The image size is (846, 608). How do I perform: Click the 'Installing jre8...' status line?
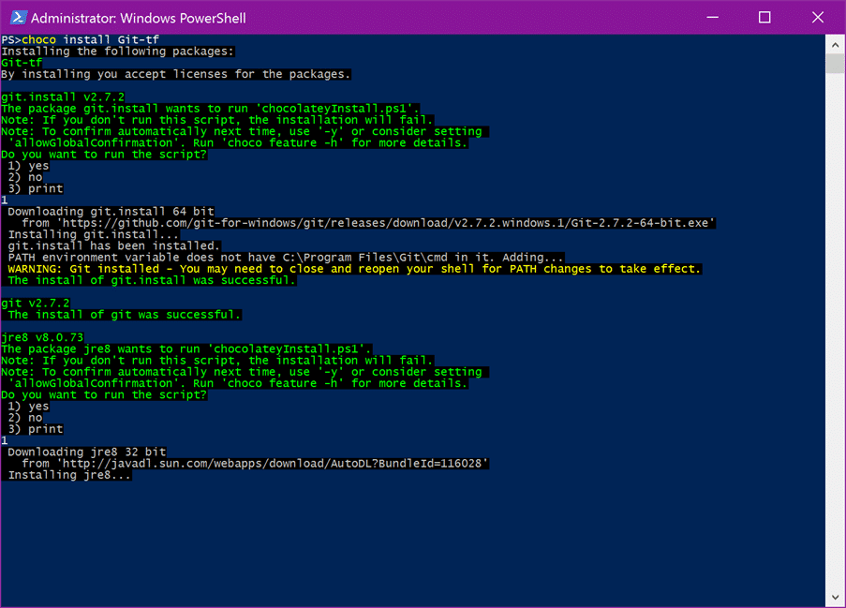tap(69, 475)
